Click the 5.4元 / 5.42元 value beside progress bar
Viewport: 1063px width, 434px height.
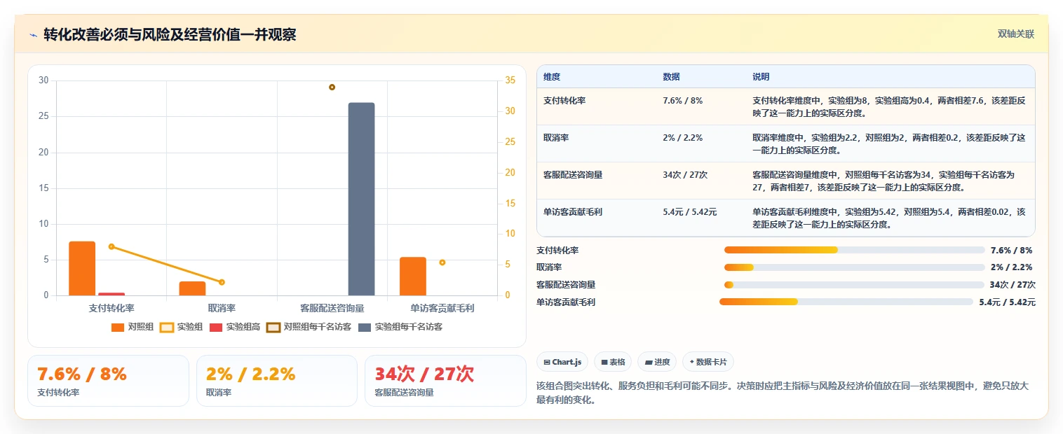tap(1007, 302)
